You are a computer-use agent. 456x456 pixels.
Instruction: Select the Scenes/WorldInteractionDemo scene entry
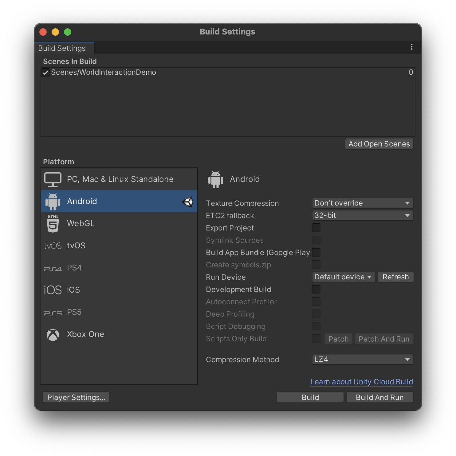pyautogui.click(x=228, y=72)
